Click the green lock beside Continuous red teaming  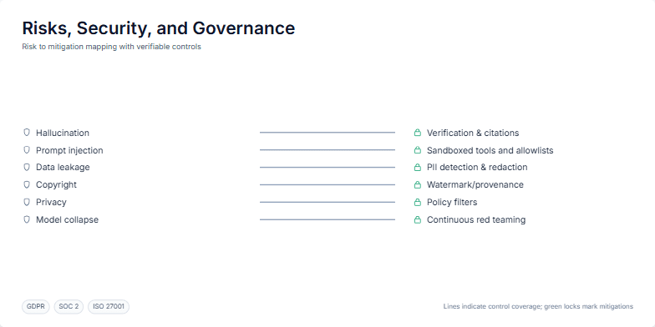418,220
